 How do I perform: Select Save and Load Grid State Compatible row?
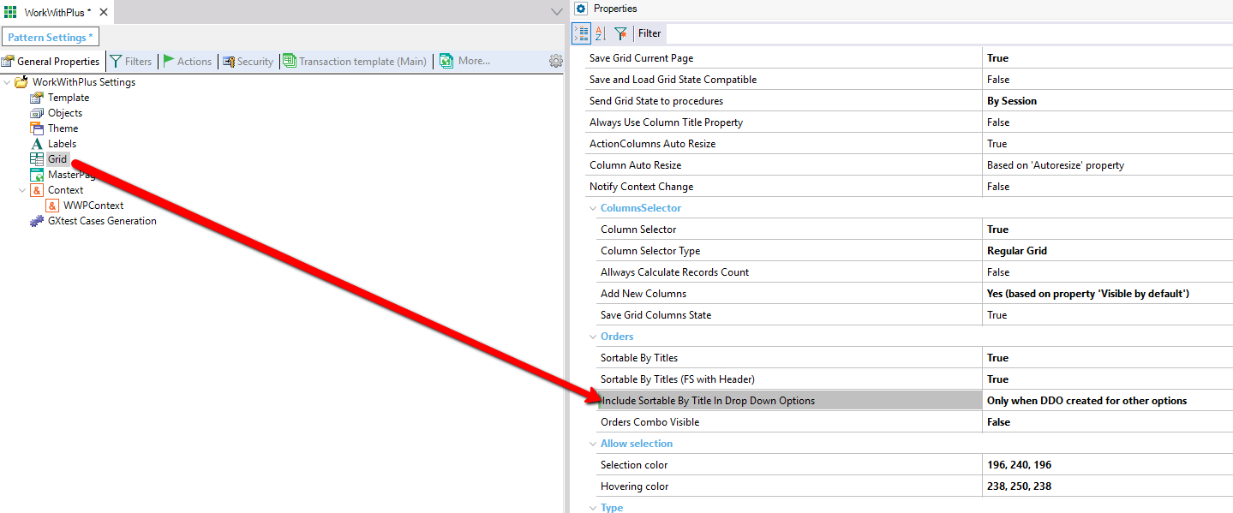coord(909,80)
